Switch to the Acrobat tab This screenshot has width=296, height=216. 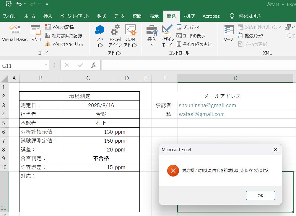coord(211,16)
